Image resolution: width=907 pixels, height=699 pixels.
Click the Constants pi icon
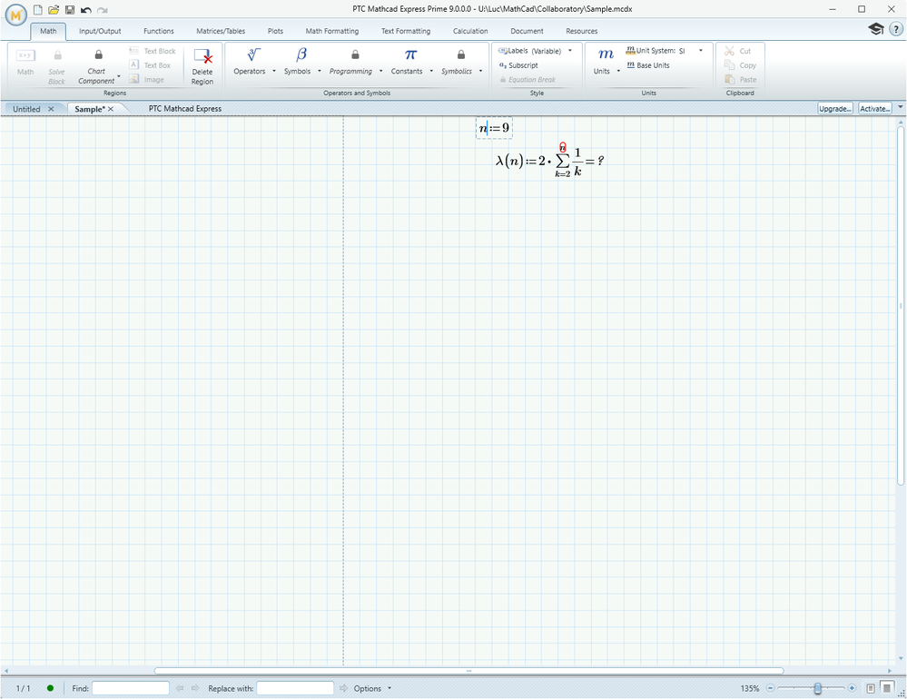[410, 56]
